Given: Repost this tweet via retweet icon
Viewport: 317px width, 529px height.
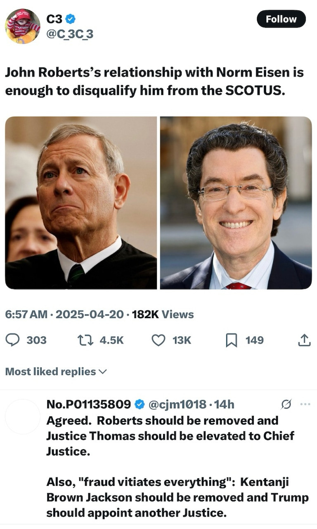Looking at the screenshot, I should coord(84,340).
